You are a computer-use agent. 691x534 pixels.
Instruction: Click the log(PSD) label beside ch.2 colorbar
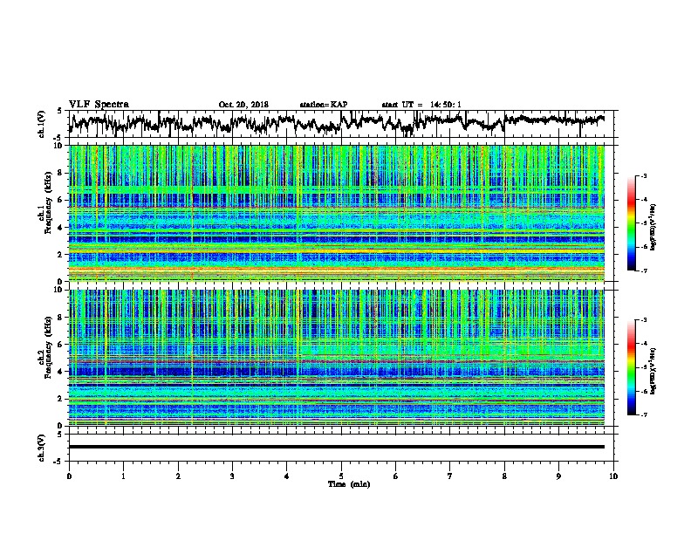(x=653, y=371)
